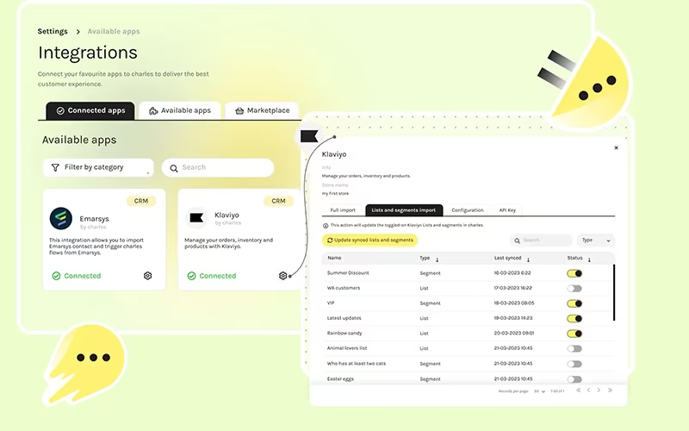Screen dimensions: 689x431
Task: Click the Emarsys card title
Action: 94,219
